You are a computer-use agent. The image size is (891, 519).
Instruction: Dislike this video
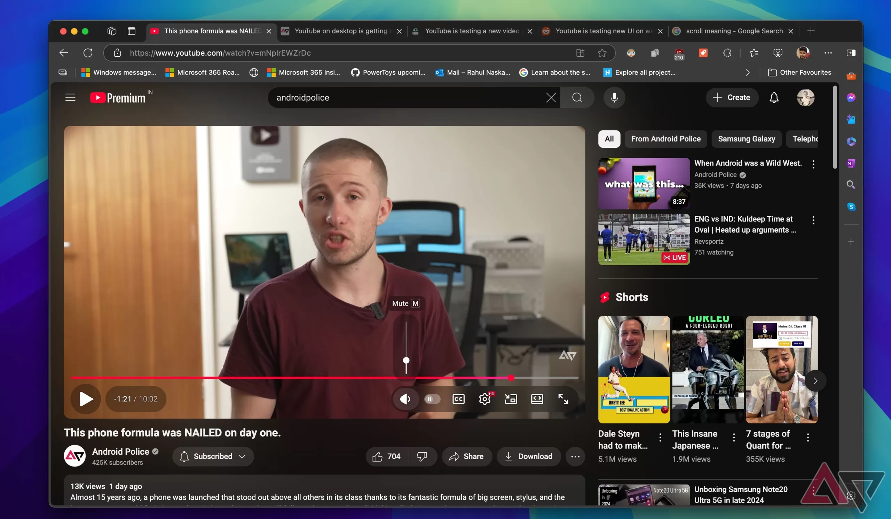(x=421, y=456)
